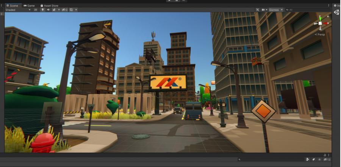Toggle 2D view mode
341x167 pixels.
pos(36,10)
